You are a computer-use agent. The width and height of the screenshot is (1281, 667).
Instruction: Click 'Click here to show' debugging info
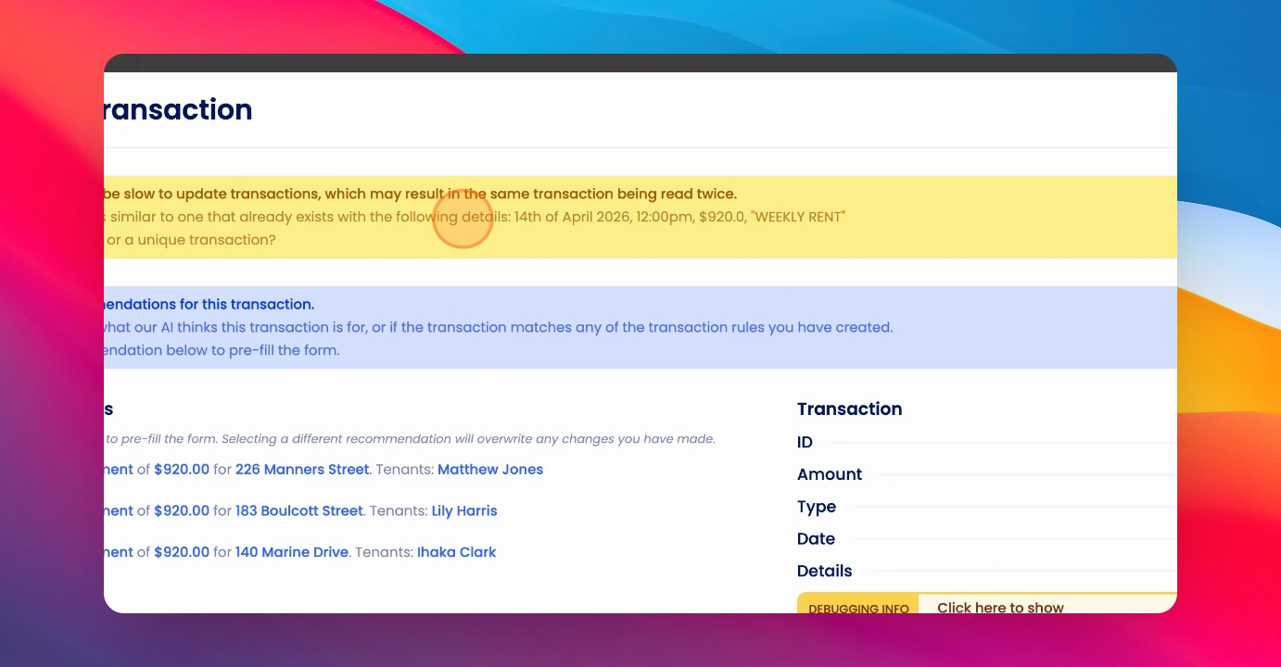(x=1000, y=608)
